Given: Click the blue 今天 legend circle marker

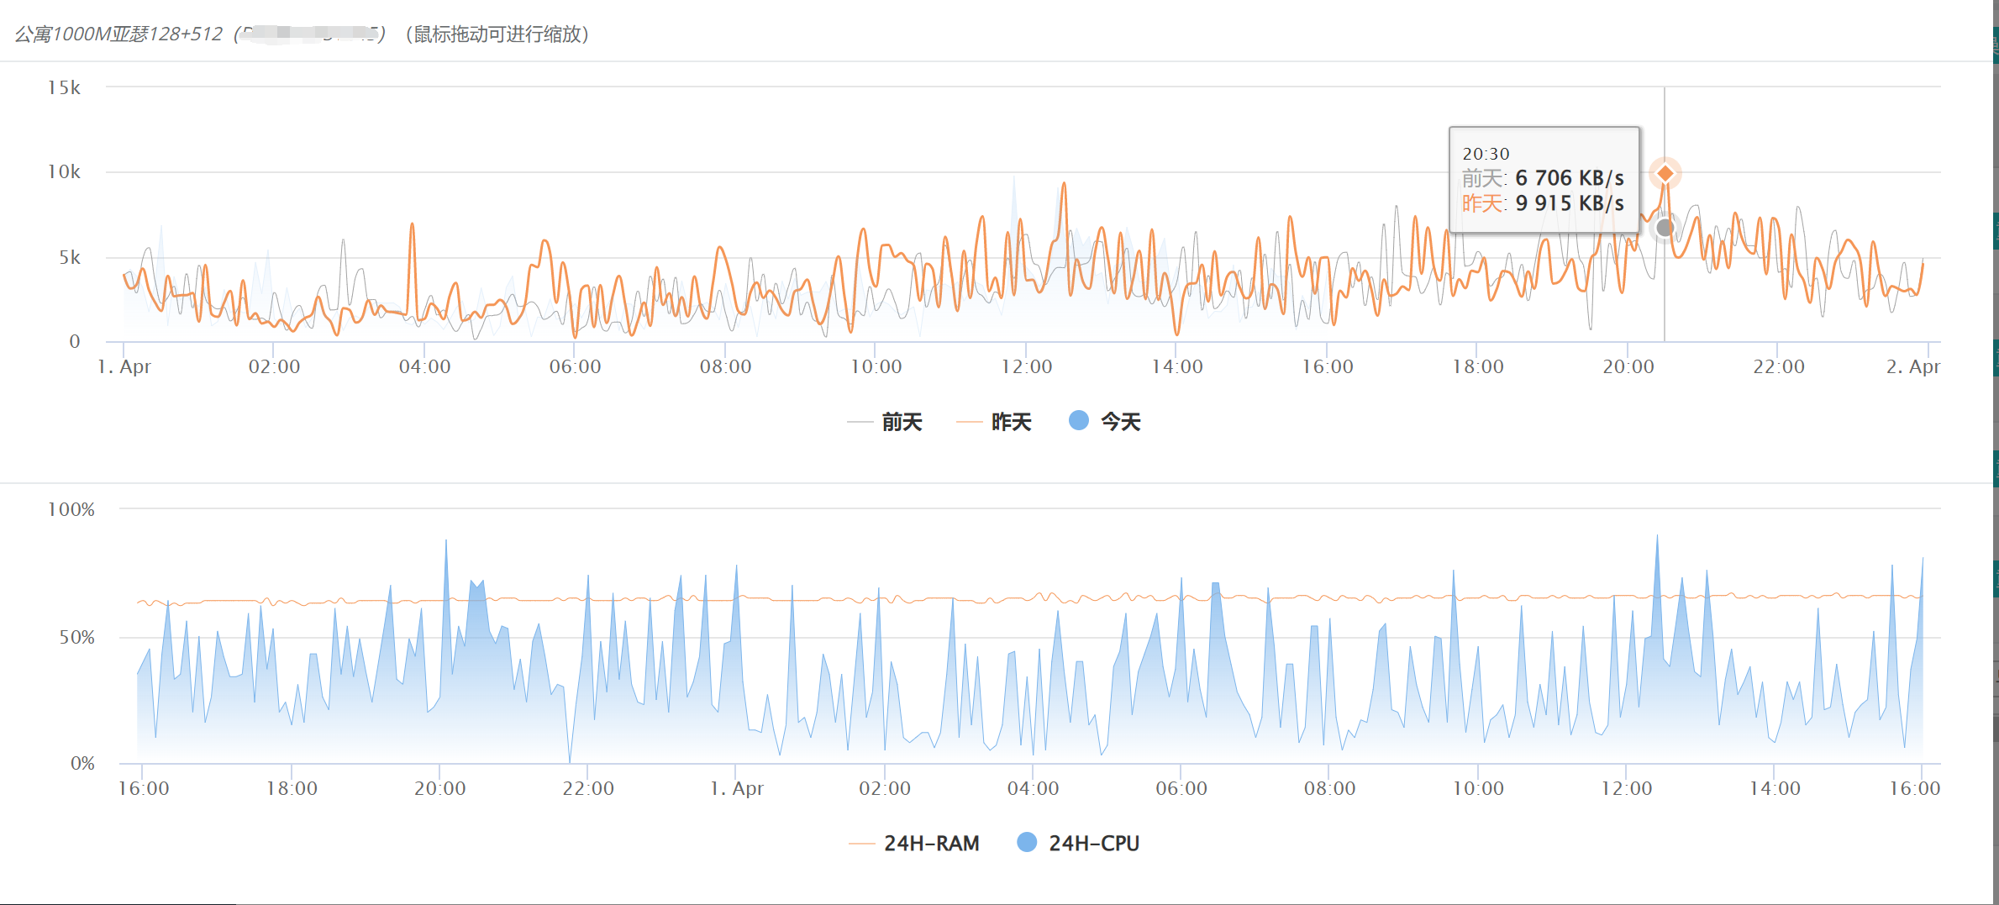Looking at the screenshot, I should click(x=1079, y=420).
